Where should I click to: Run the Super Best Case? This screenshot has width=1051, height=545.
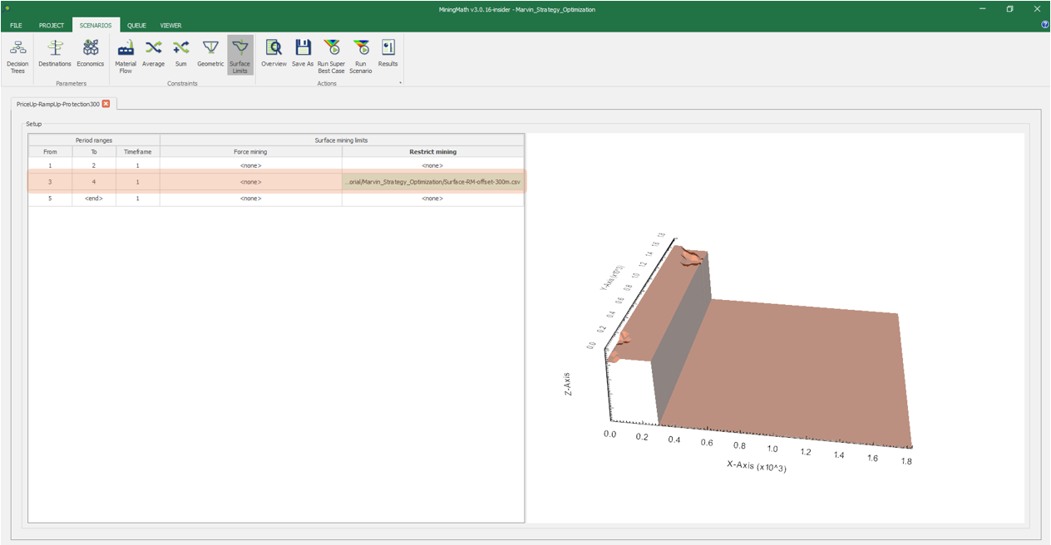click(x=331, y=55)
